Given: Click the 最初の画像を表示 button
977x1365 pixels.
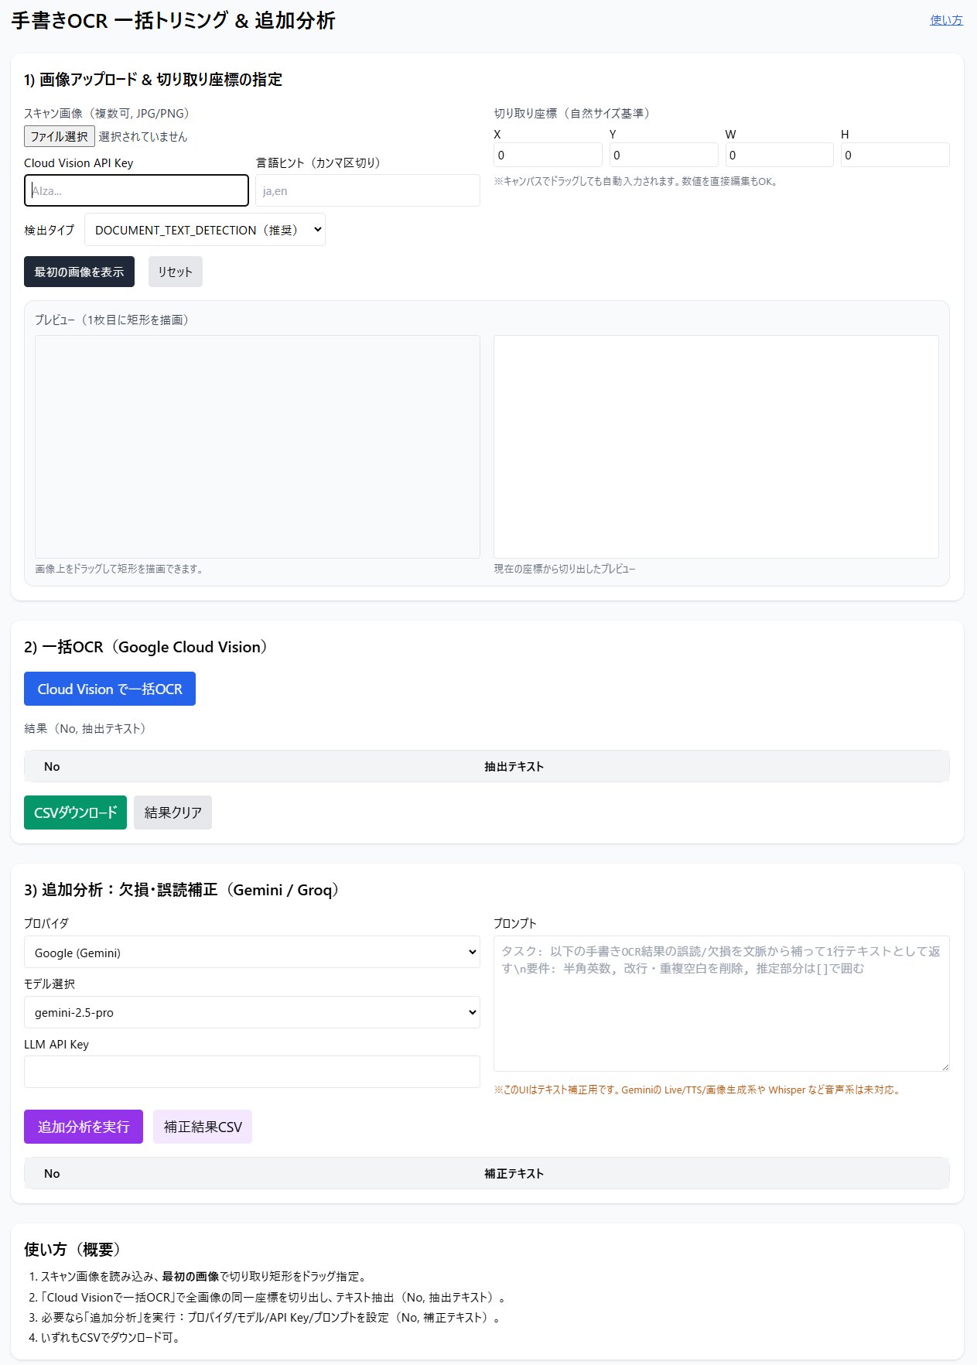Looking at the screenshot, I should click(x=79, y=272).
